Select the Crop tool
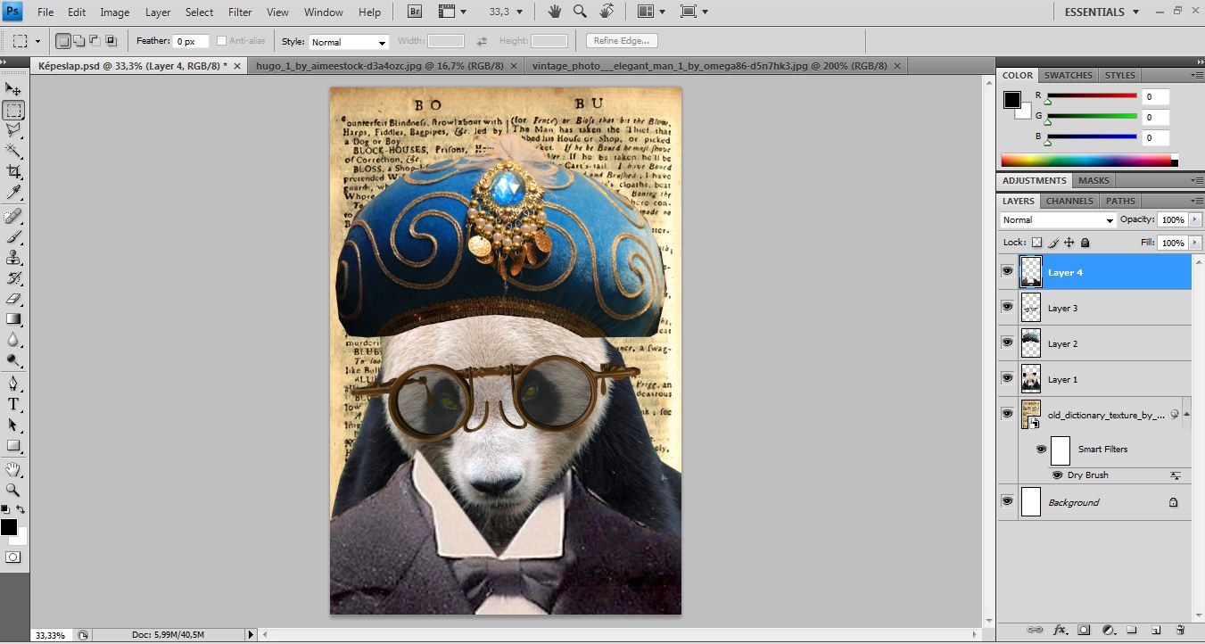1205x644 pixels. (13, 171)
